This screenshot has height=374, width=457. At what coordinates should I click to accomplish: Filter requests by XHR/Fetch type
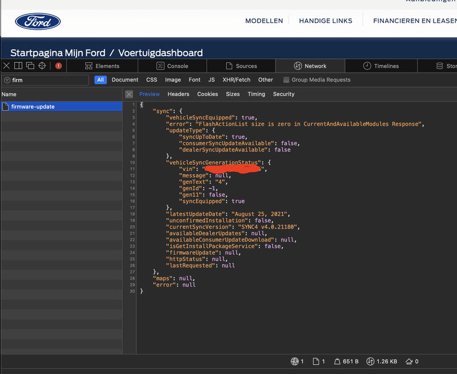pos(236,80)
